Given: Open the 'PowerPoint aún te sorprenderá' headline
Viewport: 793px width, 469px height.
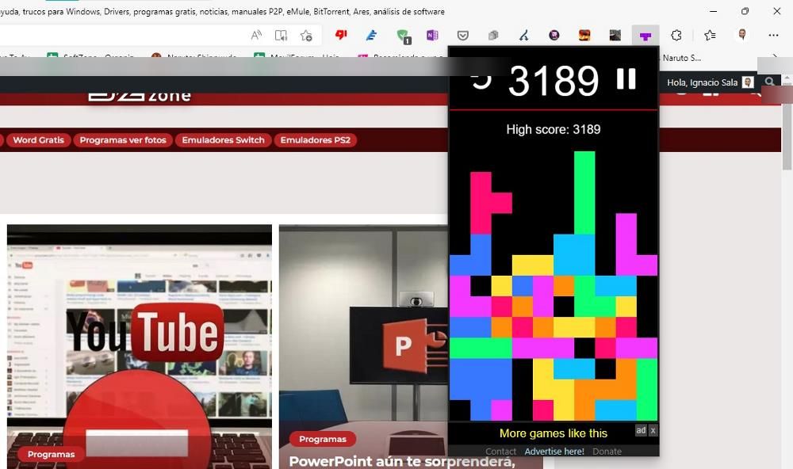Looking at the screenshot, I should click(402, 461).
